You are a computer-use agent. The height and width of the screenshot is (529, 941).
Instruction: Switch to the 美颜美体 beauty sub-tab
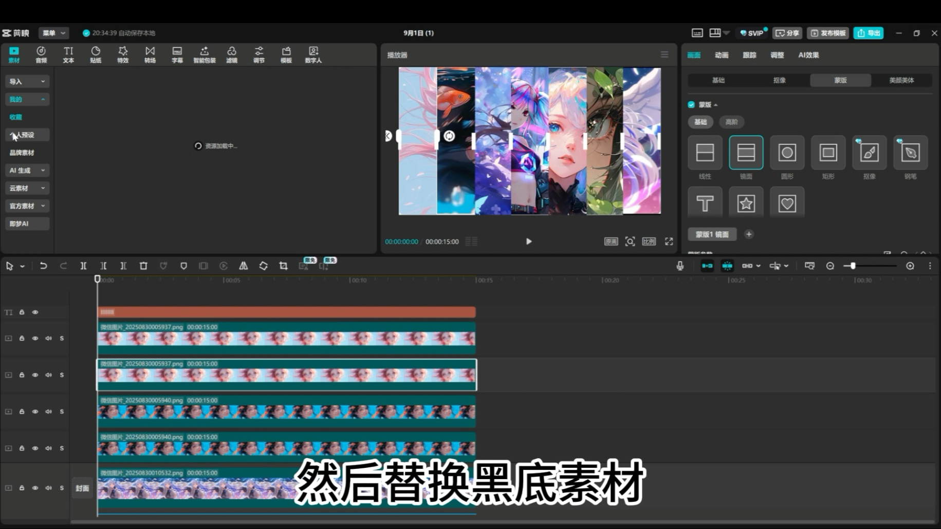[x=901, y=80]
